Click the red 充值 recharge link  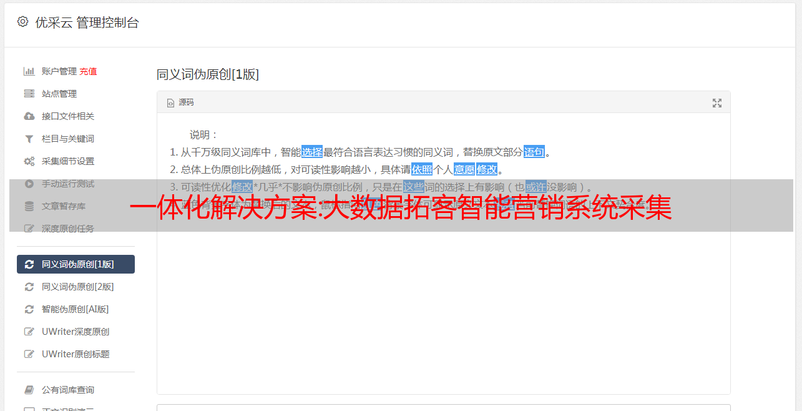[x=88, y=71]
